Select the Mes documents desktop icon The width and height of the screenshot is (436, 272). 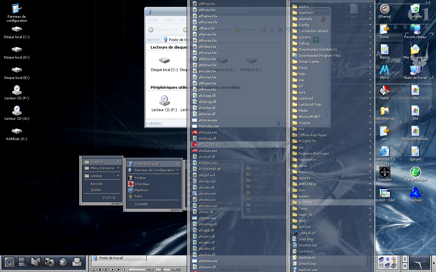coord(415,52)
